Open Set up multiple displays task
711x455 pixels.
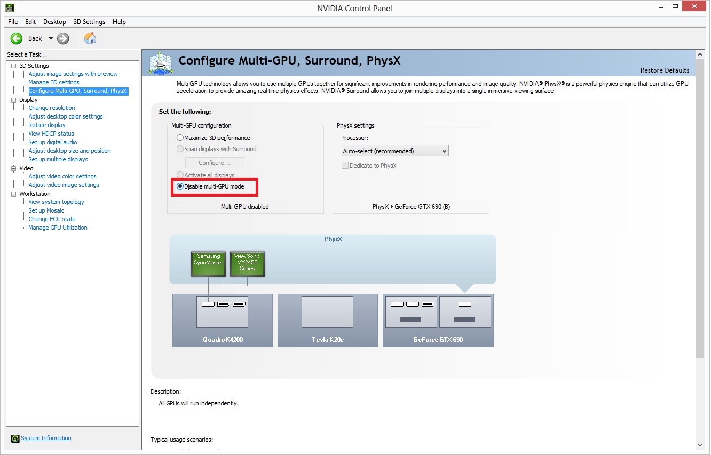pyautogui.click(x=58, y=160)
